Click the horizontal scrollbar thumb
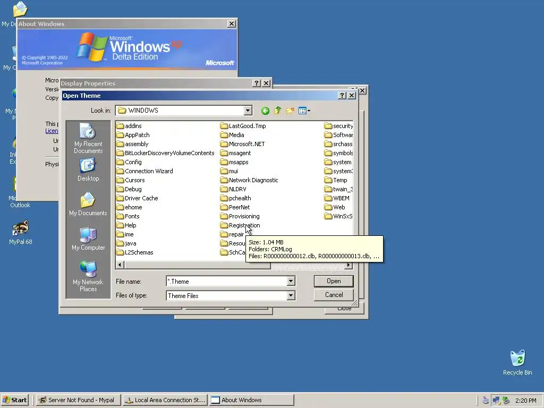 (x=197, y=265)
